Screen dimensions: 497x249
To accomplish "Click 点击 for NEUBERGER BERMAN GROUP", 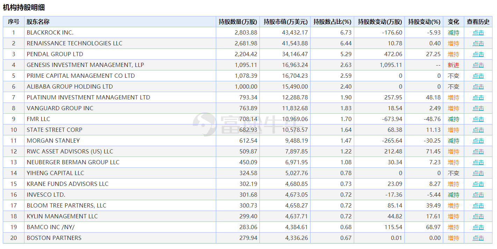I will point(478,163).
